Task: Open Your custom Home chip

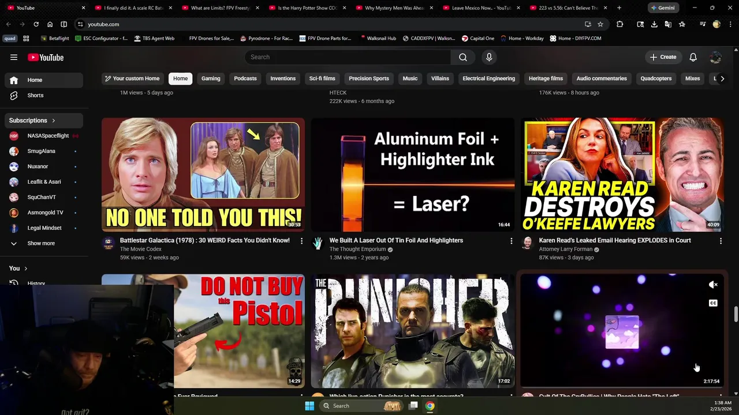Action: click(132, 78)
